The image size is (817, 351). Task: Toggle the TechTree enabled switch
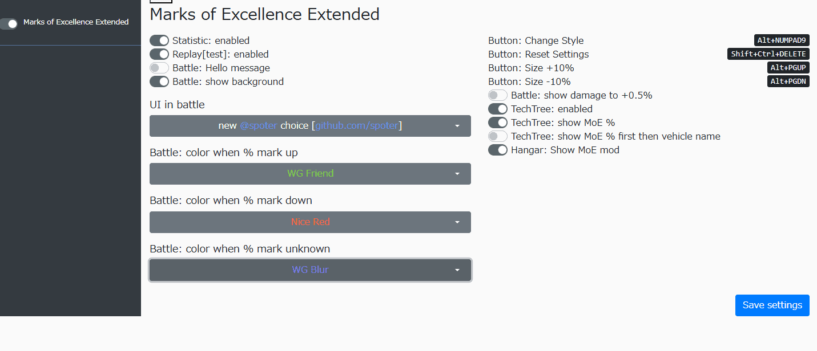click(498, 109)
